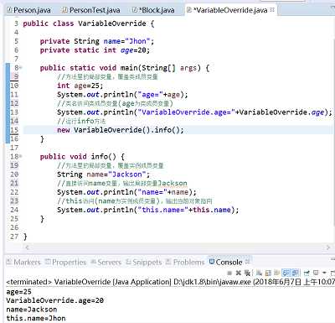Click the 'public static void main' declaration line
This screenshot has height=323, width=335.
[x=125, y=68]
